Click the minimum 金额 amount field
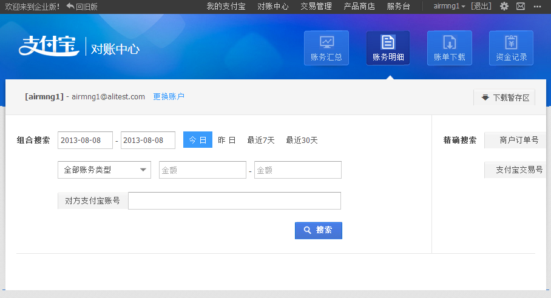551x298 pixels. click(203, 170)
